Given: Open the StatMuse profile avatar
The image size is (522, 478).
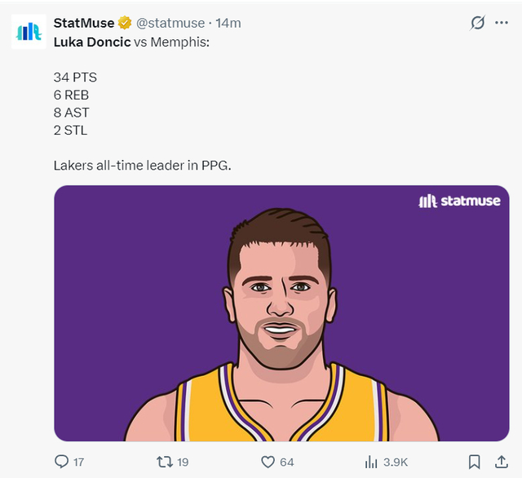Looking at the screenshot, I should [x=29, y=31].
